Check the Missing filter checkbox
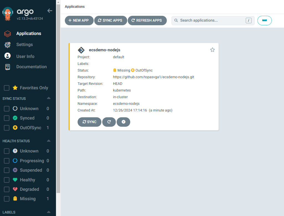 (x=7, y=199)
